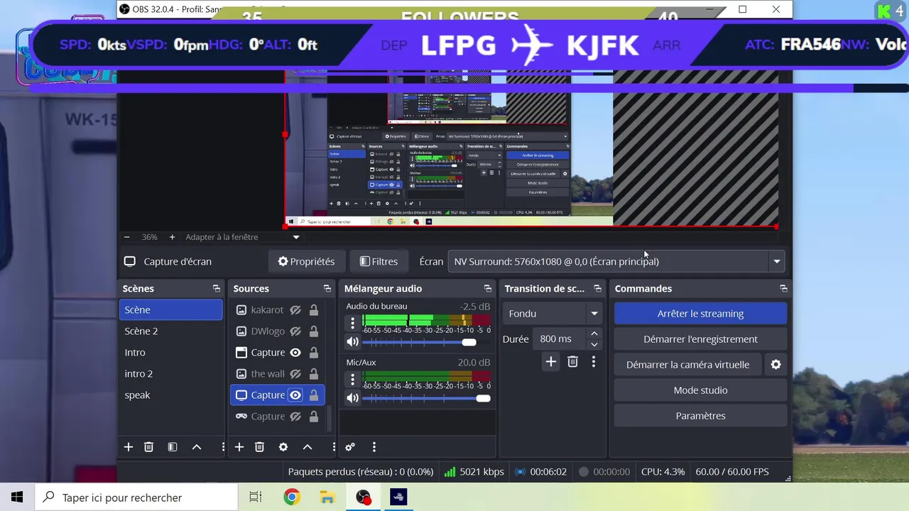Zoom in preview with plus icon
This screenshot has width=909, height=511.
172,237
